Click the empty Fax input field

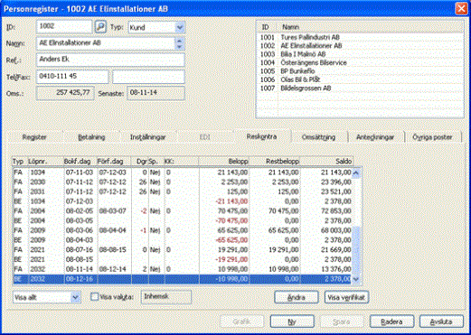click(x=148, y=77)
